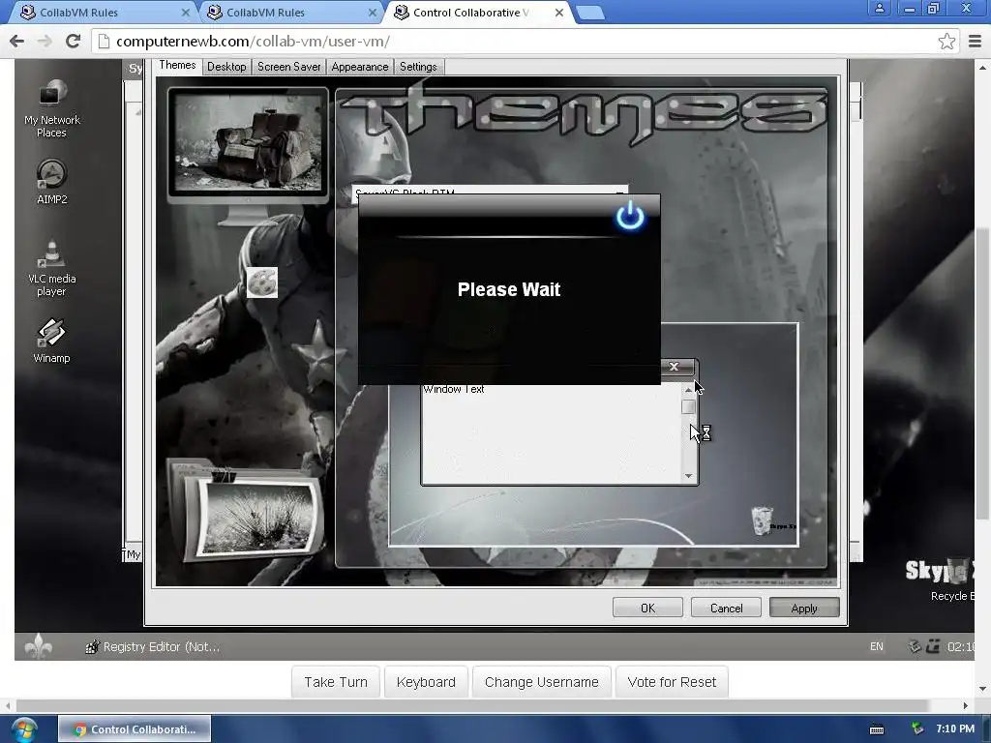Expand the theme selection dropdown
The width and height of the screenshot is (991, 743).
620,191
